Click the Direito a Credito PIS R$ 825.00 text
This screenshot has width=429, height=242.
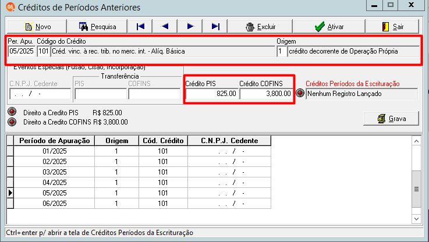pyautogui.click(x=73, y=113)
